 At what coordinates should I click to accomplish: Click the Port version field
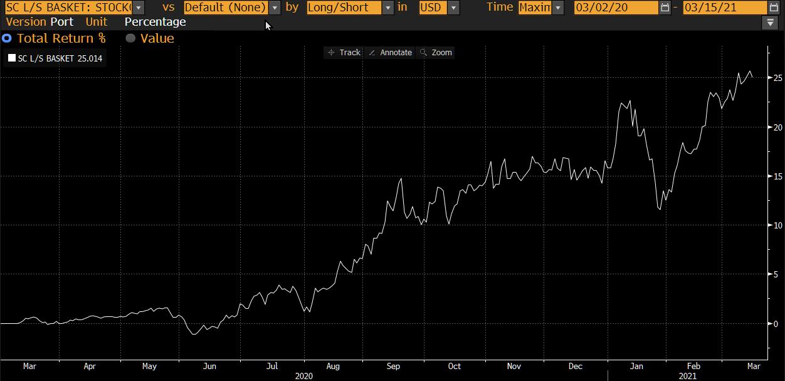(61, 22)
